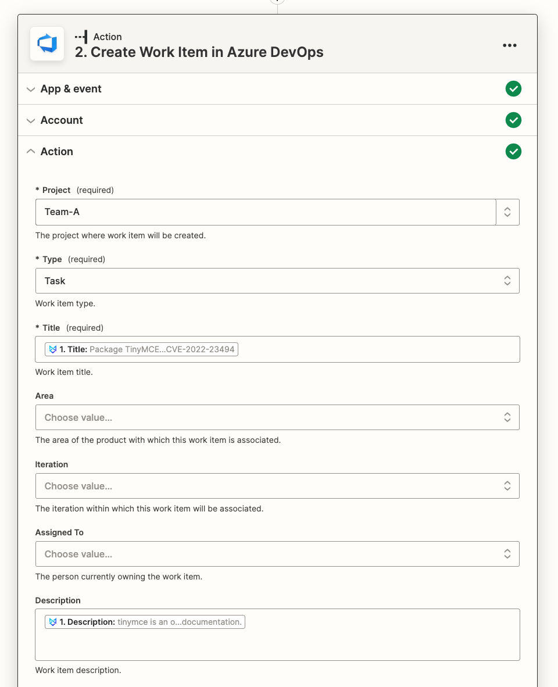
Task: Click the Zap icon in the Description pill
Action: point(53,621)
